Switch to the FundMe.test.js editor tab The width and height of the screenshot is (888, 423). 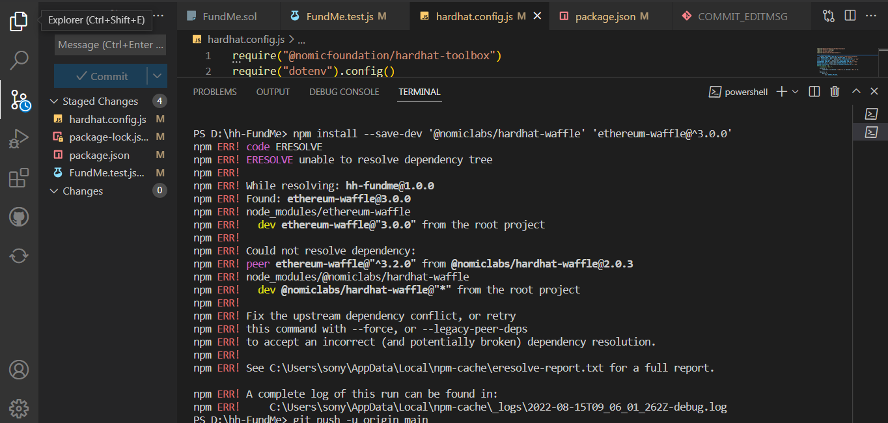345,16
